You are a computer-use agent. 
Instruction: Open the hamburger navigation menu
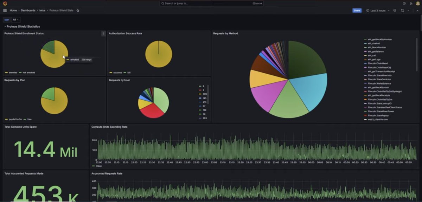pyautogui.click(x=5, y=11)
